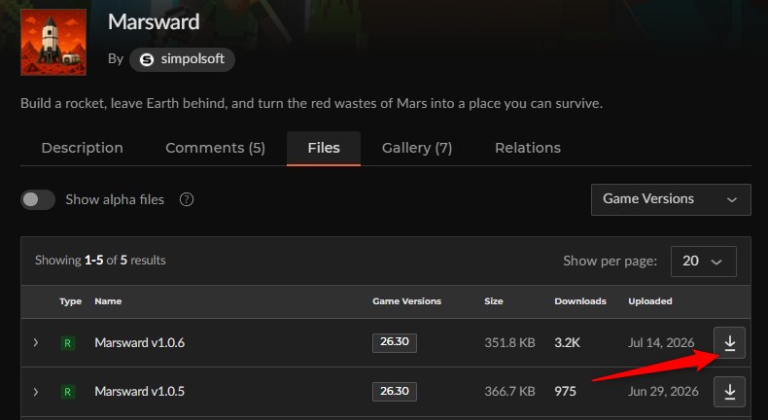Open the Game Versions filter dropdown
The width and height of the screenshot is (768, 420).
[671, 199]
